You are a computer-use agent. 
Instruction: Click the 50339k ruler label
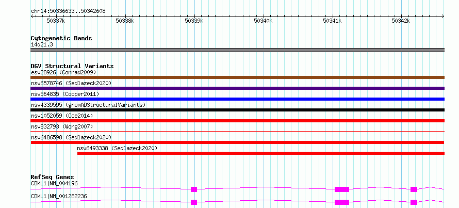(194, 21)
